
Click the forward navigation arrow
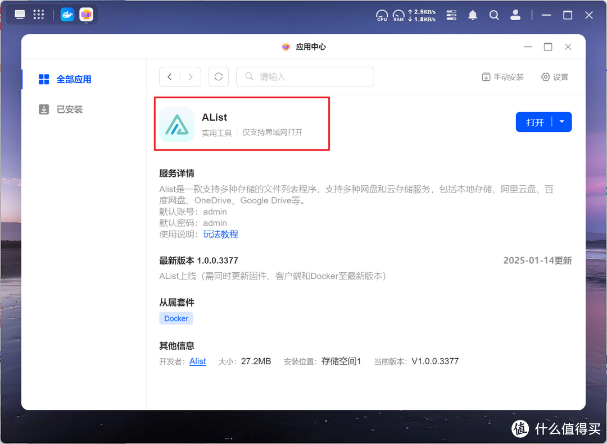point(191,76)
